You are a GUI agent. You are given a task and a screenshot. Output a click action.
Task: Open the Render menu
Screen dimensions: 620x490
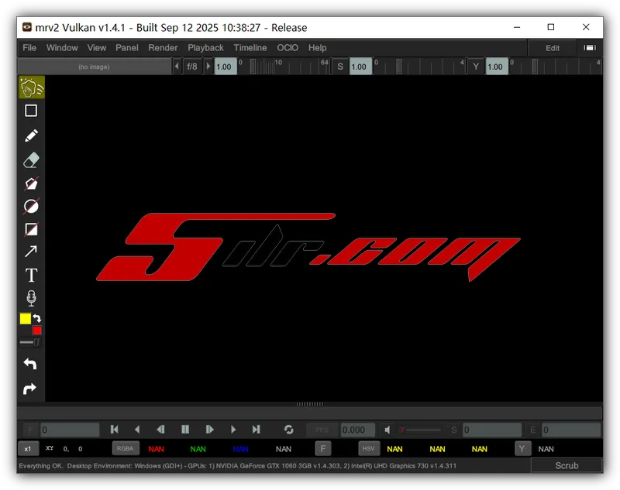163,48
